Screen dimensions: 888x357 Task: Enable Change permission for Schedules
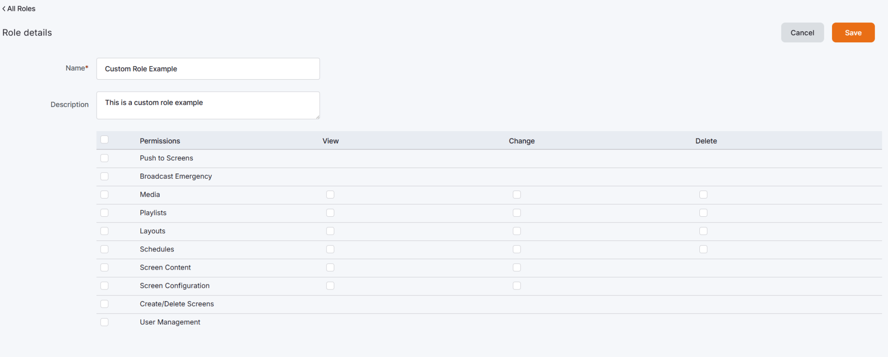tap(517, 249)
